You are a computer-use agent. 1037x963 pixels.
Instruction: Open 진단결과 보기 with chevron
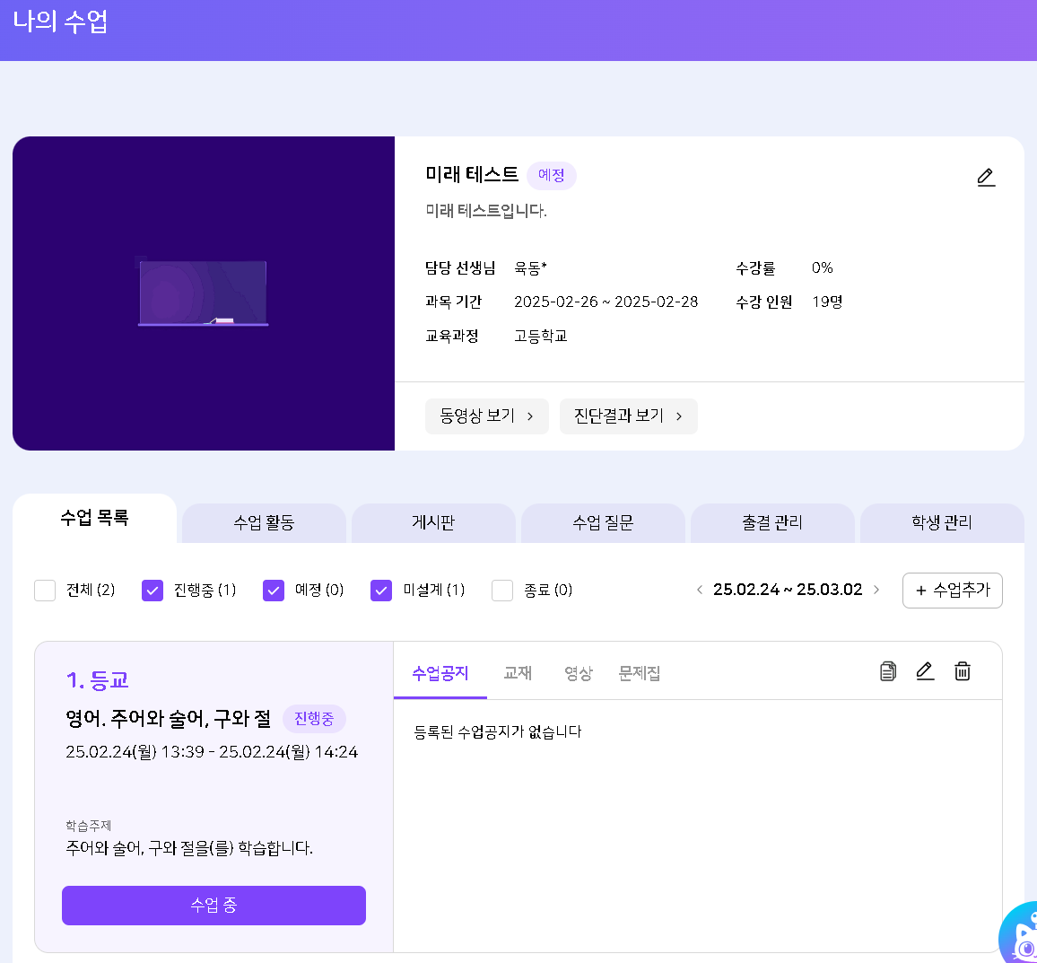click(x=628, y=416)
